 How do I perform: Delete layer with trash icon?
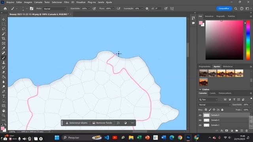pos(247,131)
